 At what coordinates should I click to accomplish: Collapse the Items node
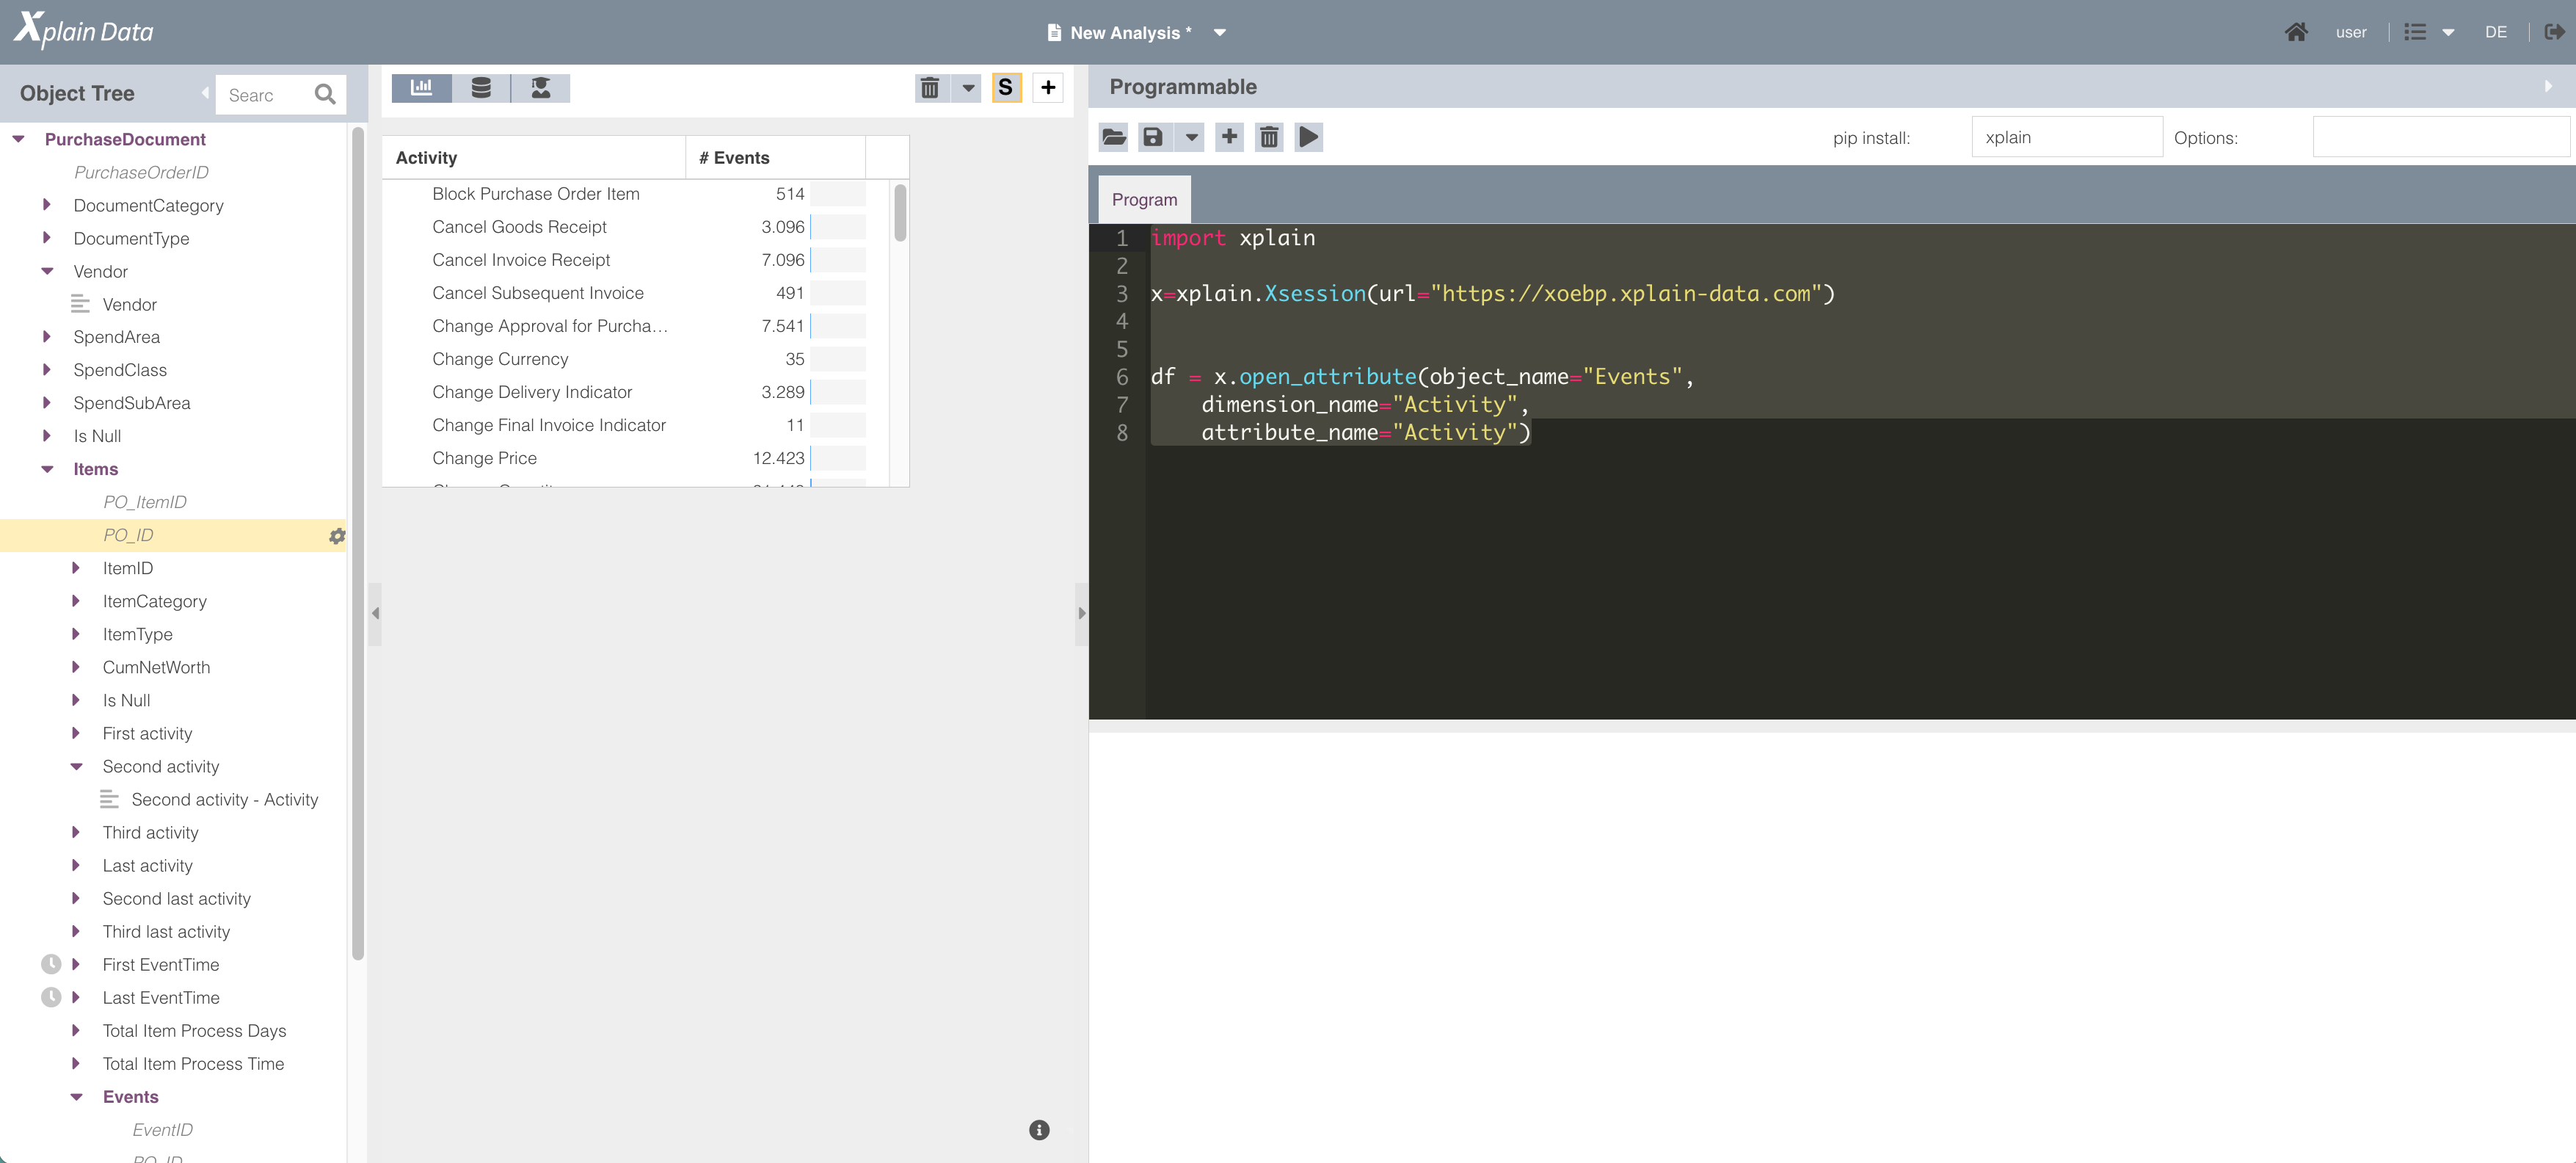pyautogui.click(x=47, y=469)
